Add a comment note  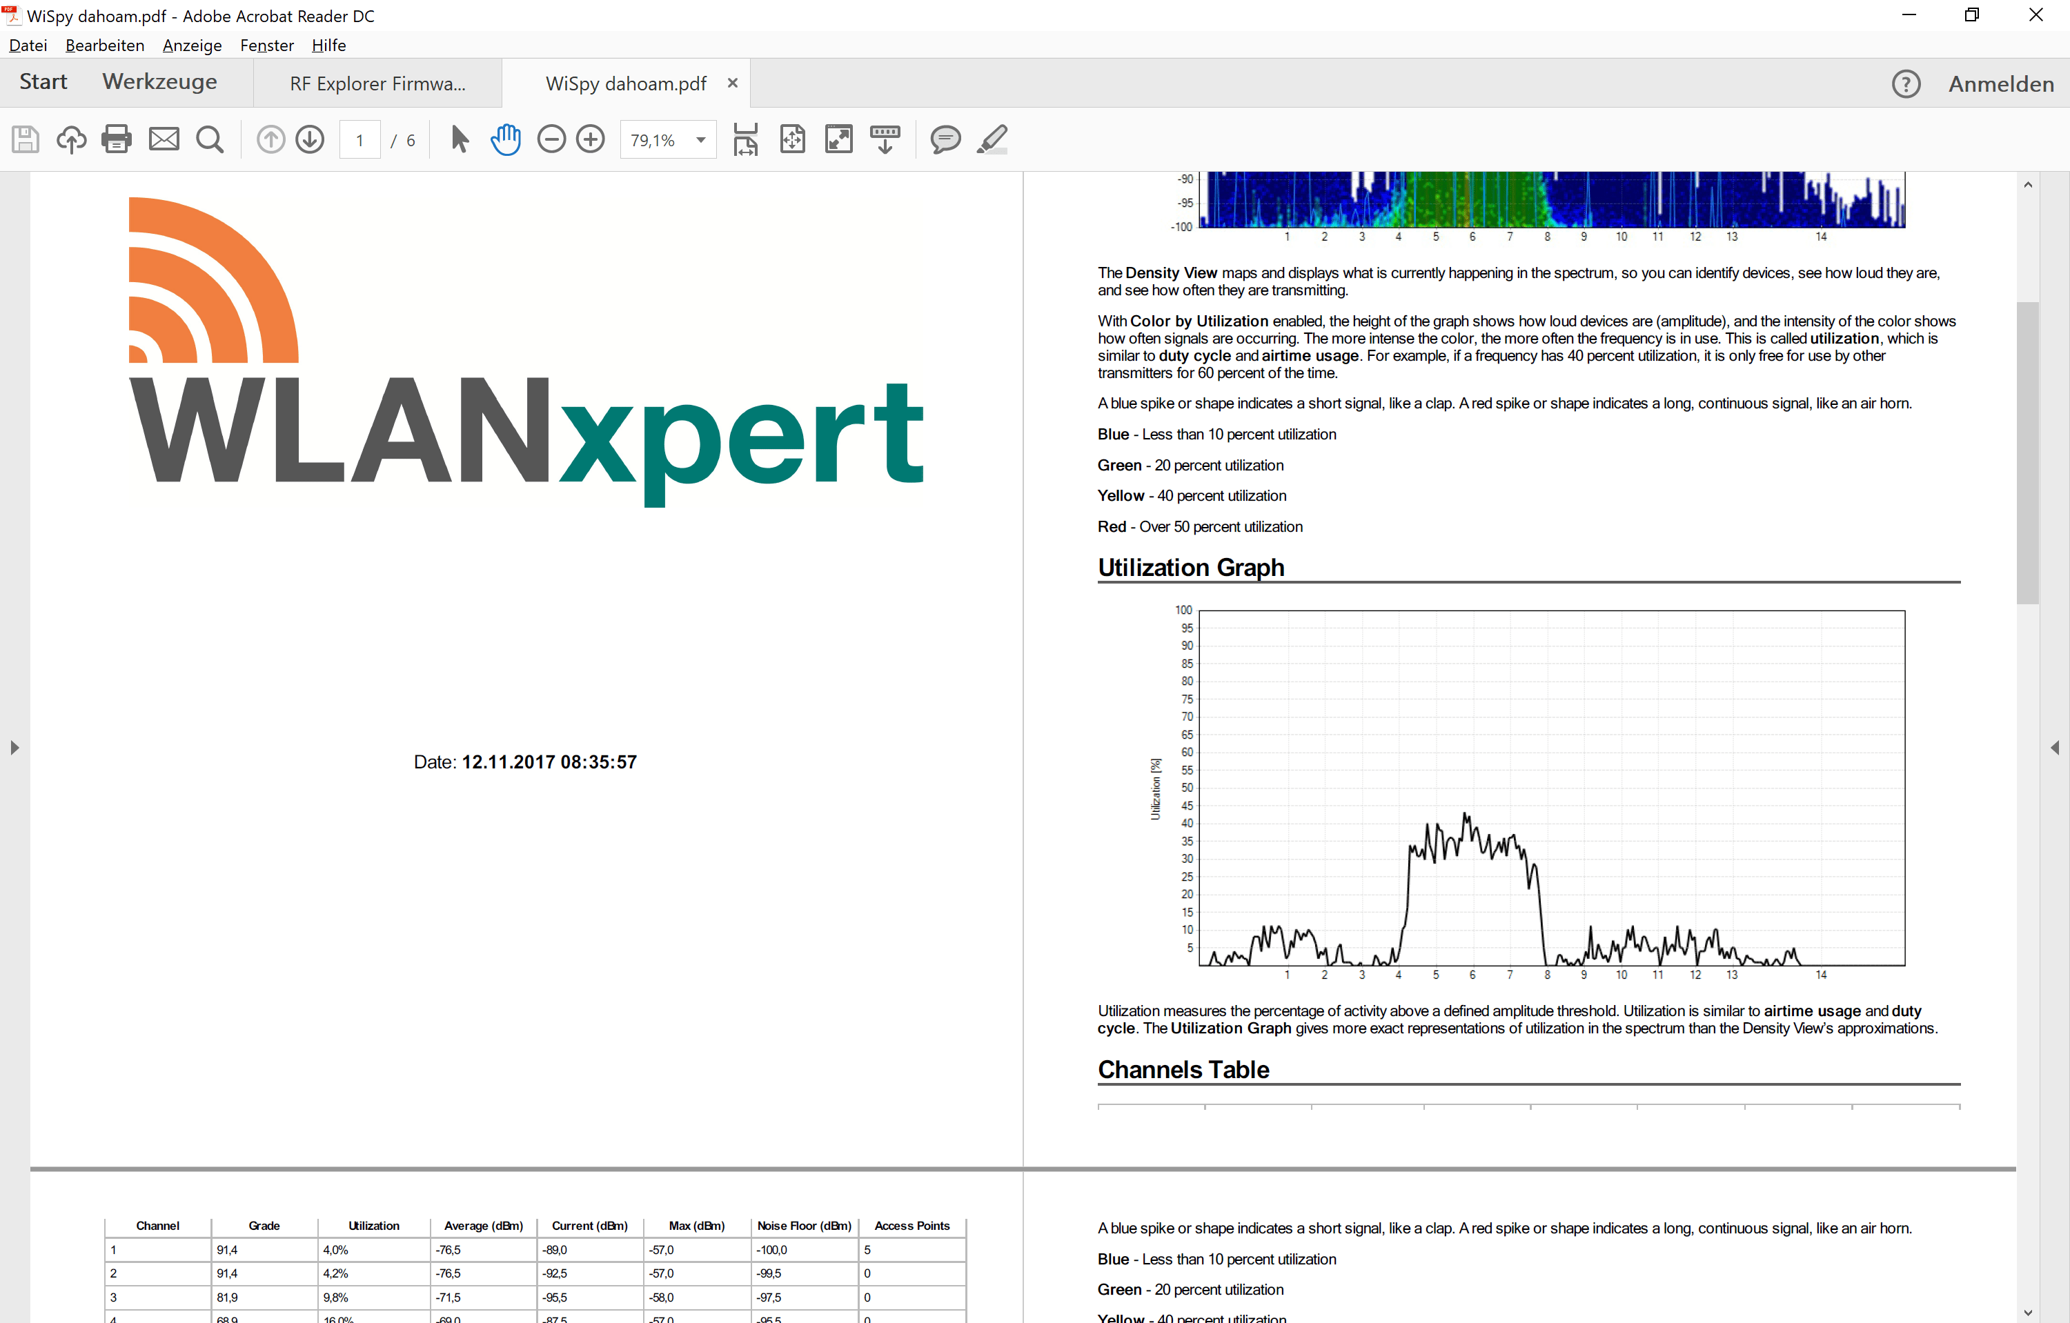[x=945, y=139]
